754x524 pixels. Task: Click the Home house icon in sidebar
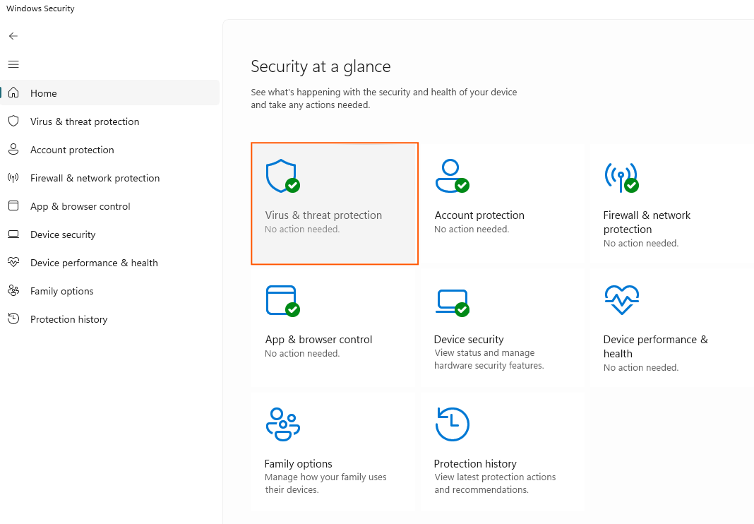click(x=13, y=93)
